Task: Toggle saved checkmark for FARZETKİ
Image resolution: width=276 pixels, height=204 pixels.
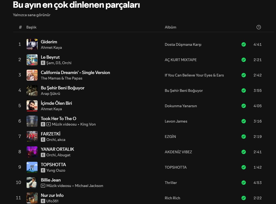Action: (x=244, y=137)
